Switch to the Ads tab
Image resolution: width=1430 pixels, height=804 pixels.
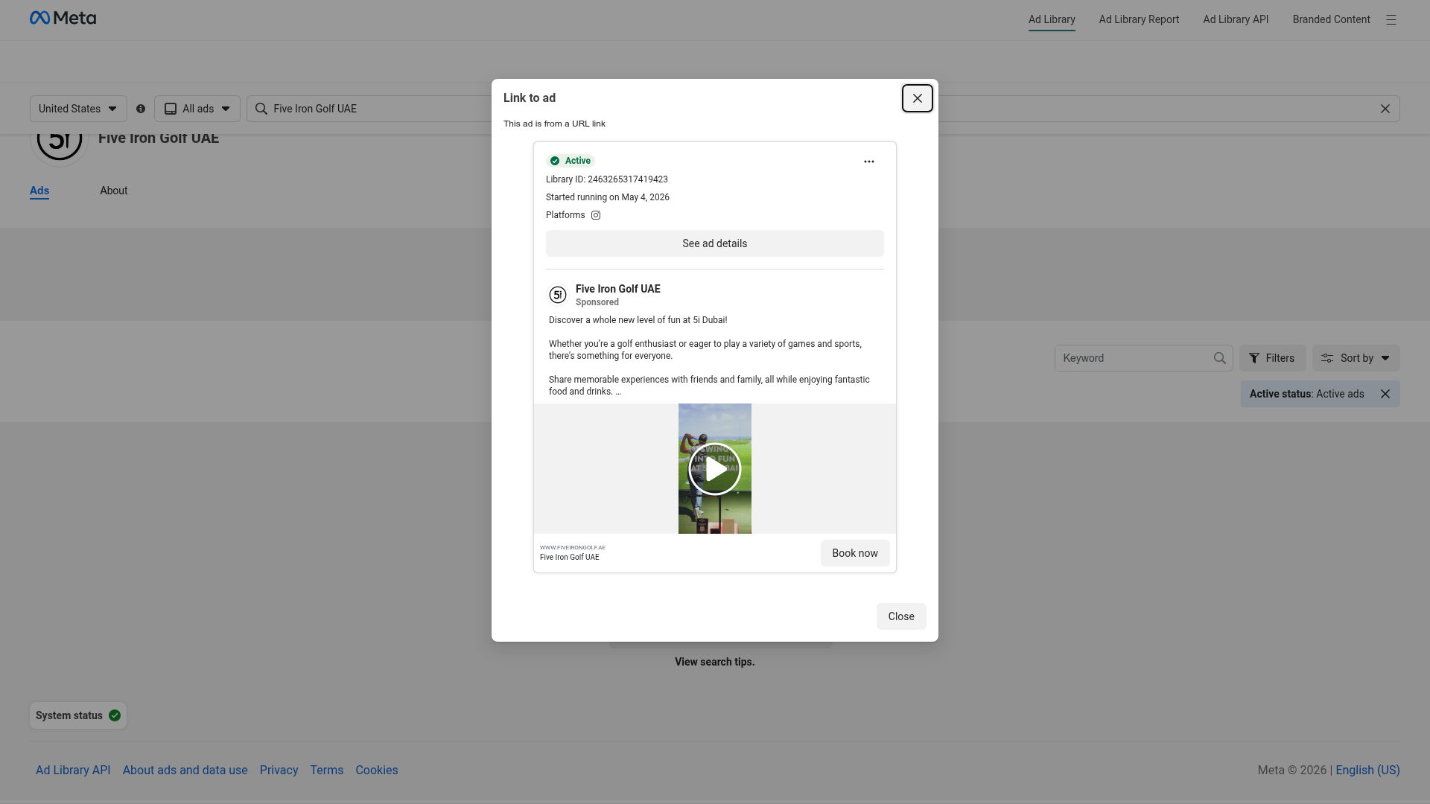click(39, 191)
